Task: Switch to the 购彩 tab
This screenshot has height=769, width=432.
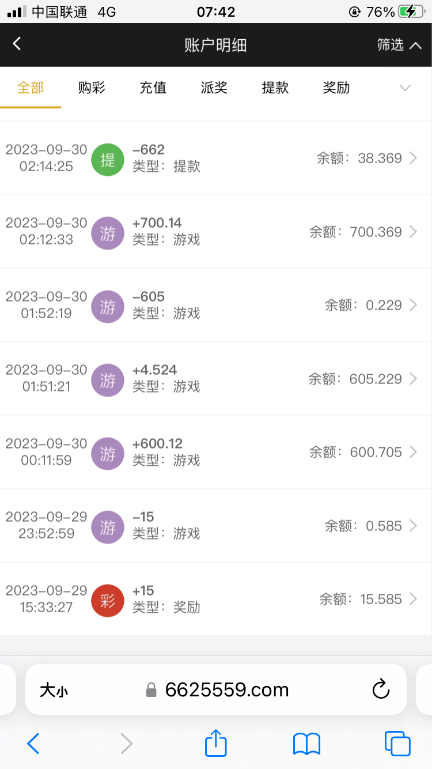Action: [x=92, y=88]
